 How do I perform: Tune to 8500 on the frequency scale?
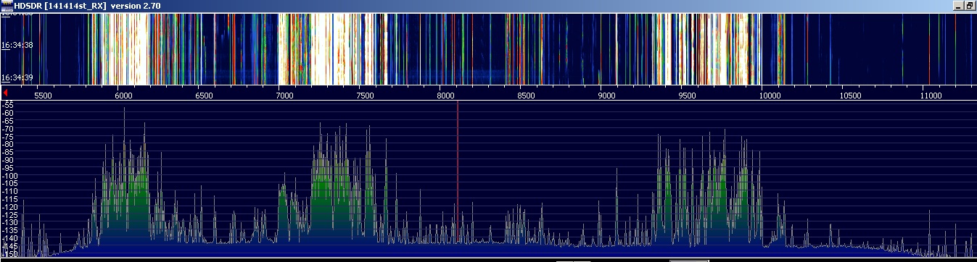click(x=527, y=95)
